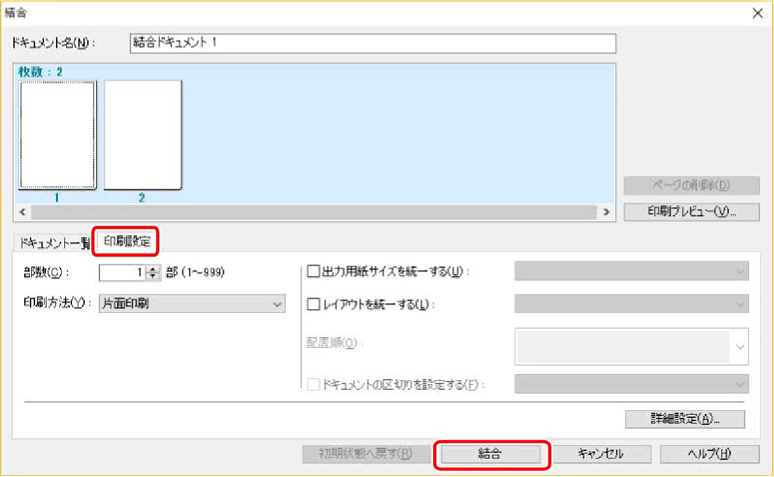
Task: Enable レイアウトを統一する checkbox
Action: pos(313,304)
